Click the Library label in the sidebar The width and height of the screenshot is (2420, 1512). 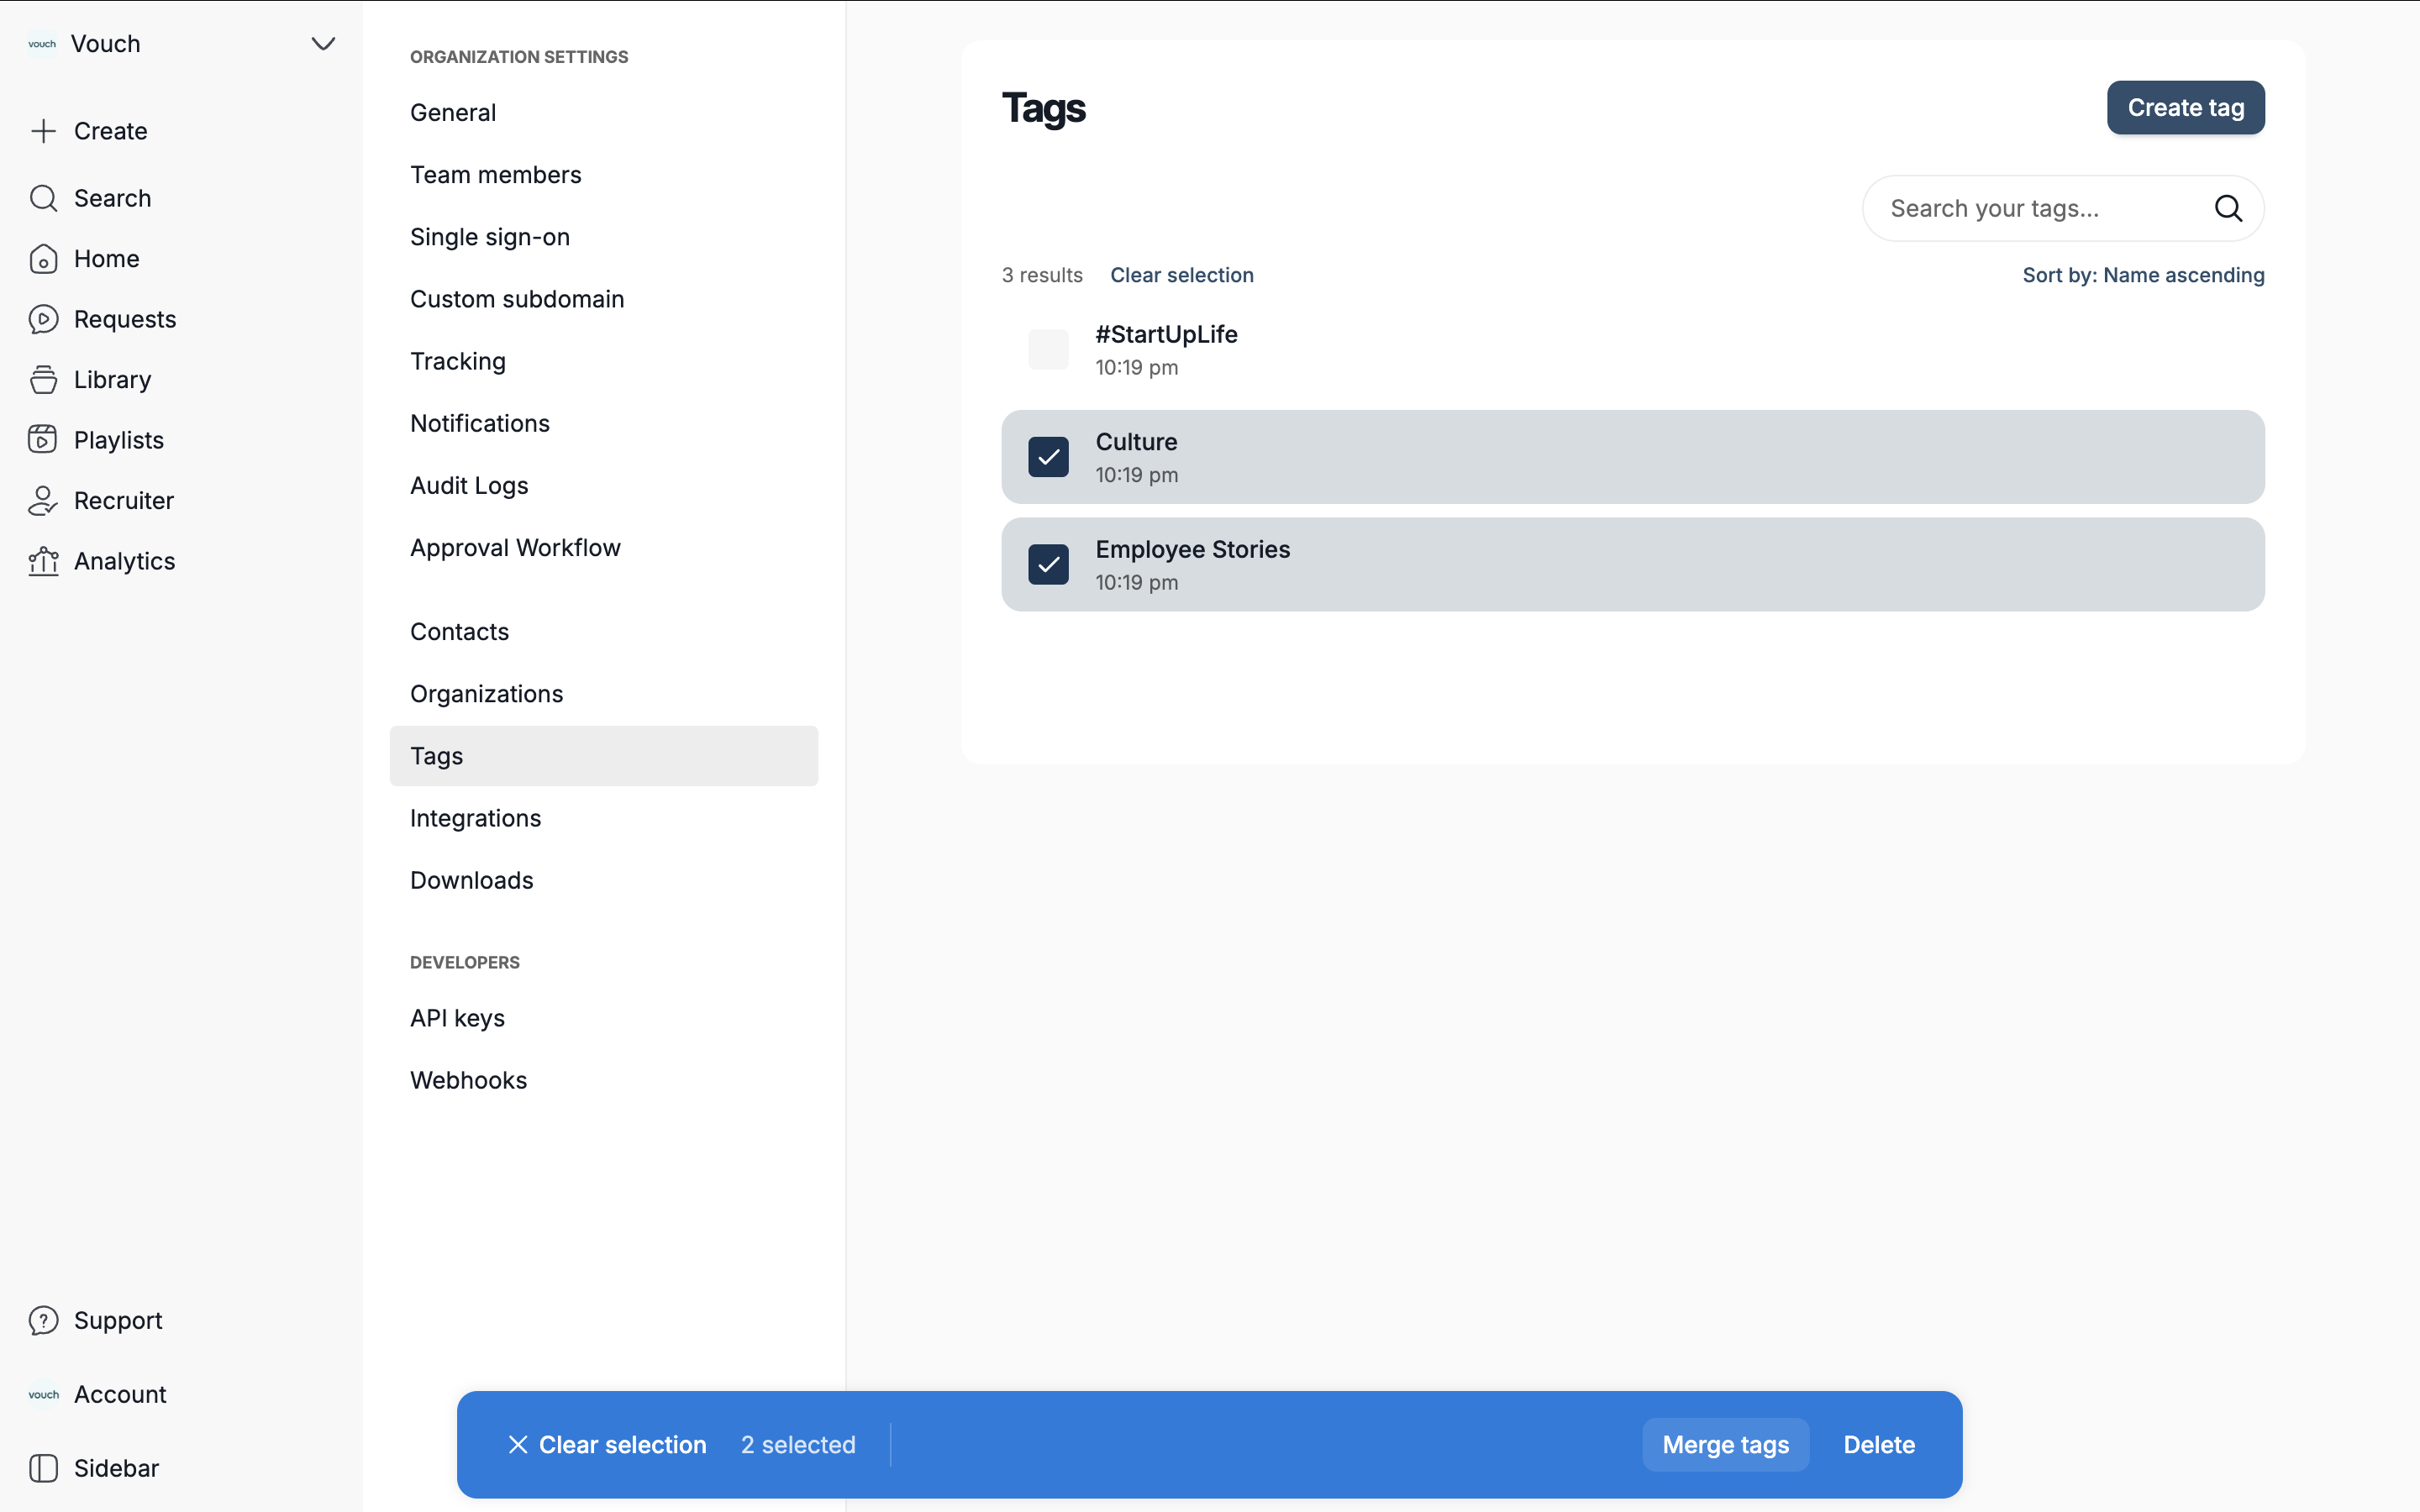(x=112, y=380)
